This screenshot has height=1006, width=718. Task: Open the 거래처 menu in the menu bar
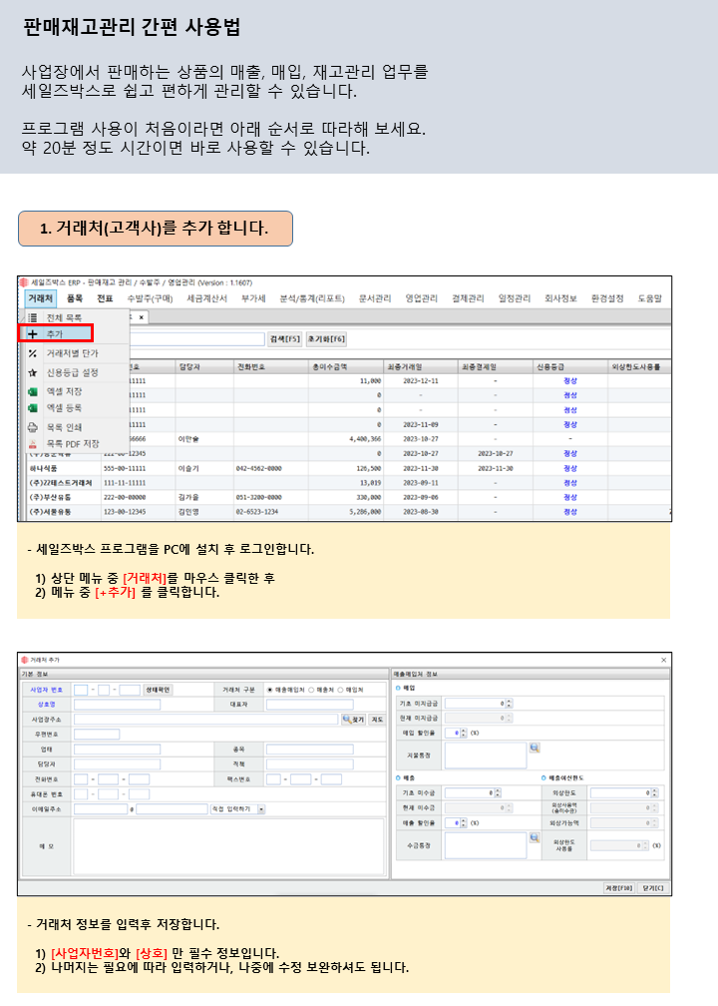click(40, 298)
